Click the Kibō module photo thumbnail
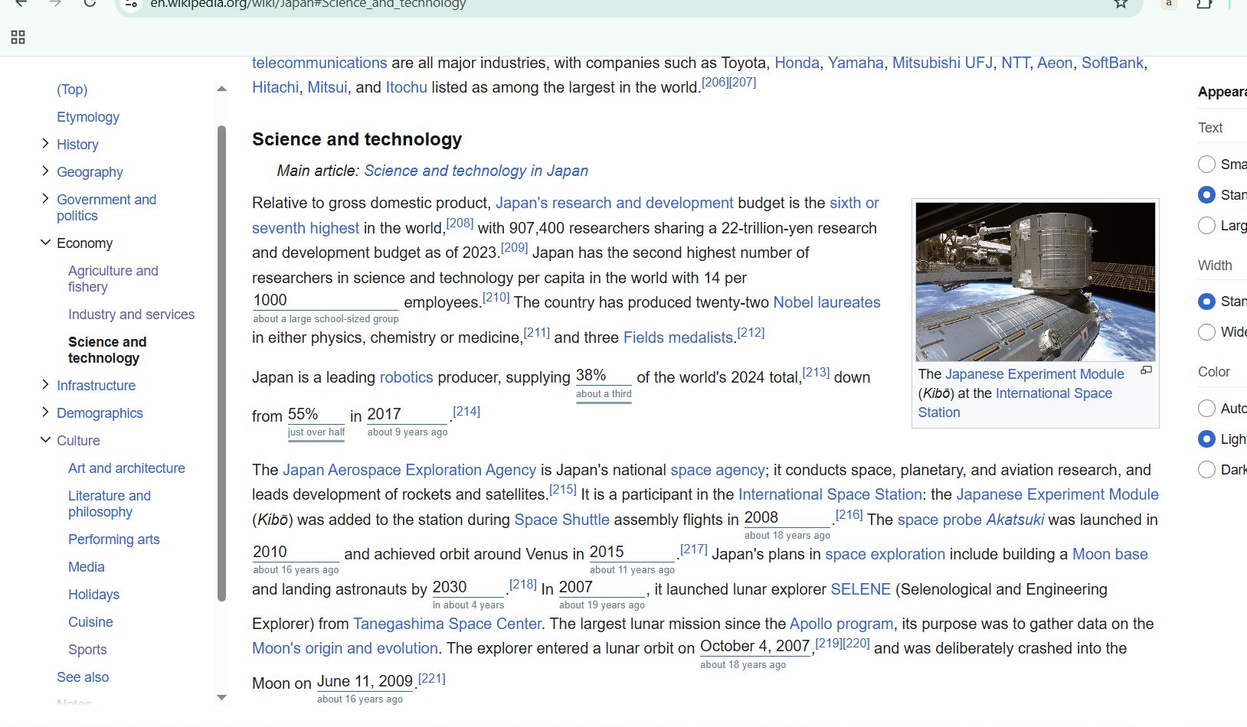This screenshot has width=1247, height=727. tap(1036, 282)
